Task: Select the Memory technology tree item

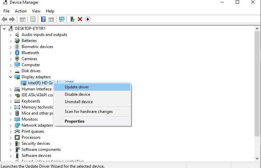Action: click(37, 107)
